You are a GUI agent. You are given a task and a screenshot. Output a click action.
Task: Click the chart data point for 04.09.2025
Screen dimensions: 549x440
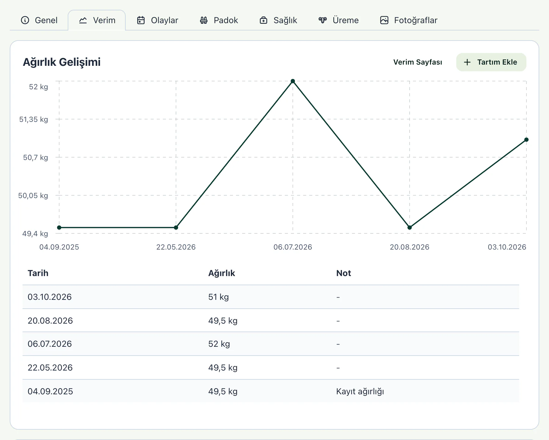pyautogui.click(x=59, y=228)
